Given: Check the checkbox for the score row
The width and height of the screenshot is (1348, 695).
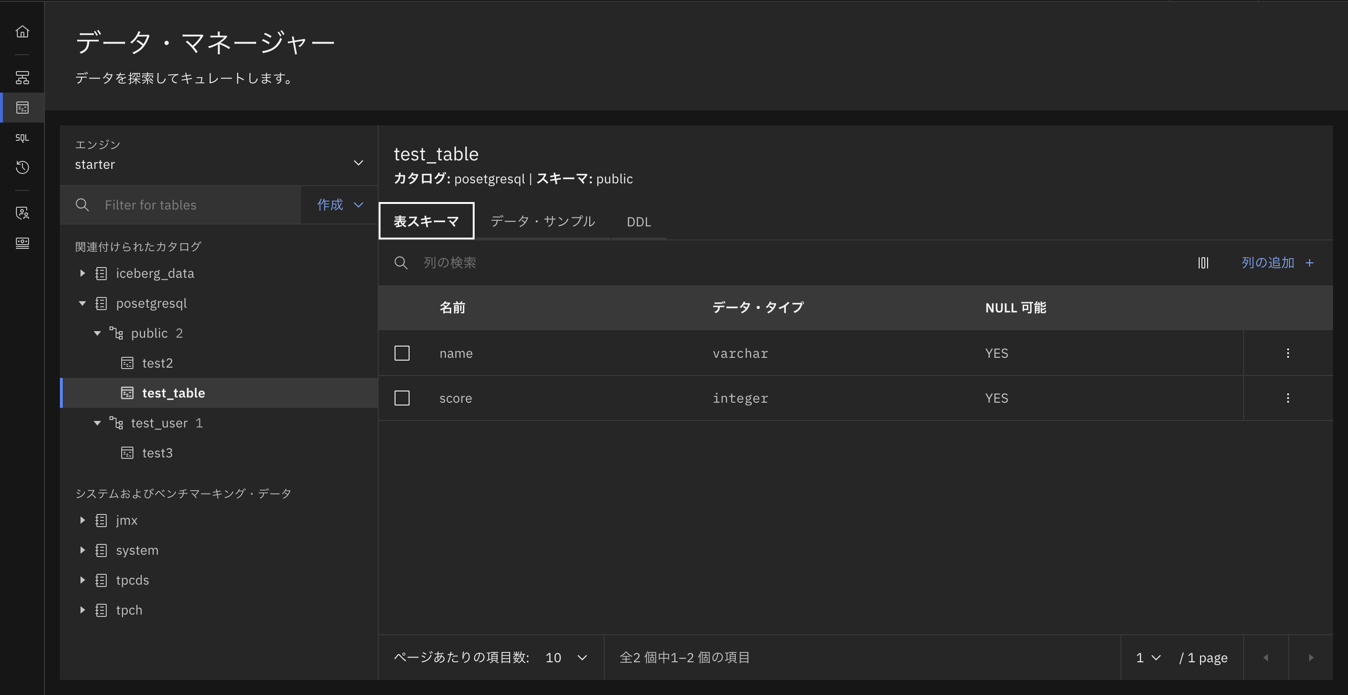Looking at the screenshot, I should pos(402,398).
